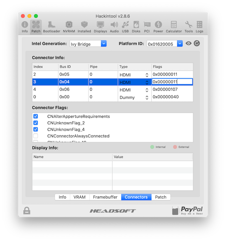Change the Dummy connector type popup
Viewport: 226px width, 241px height.
click(x=134, y=97)
